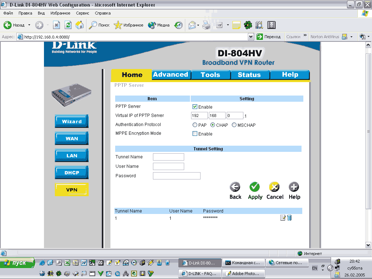The width and height of the screenshot is (372, 279).
Task: Select the MSCHAP authentication radio button
Action: tap(234, 125)
